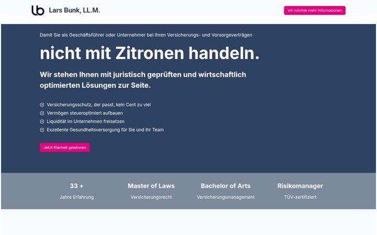Click 'TÜV-zertifiziert' label
The image size is (377, 235).
(300, 197)
